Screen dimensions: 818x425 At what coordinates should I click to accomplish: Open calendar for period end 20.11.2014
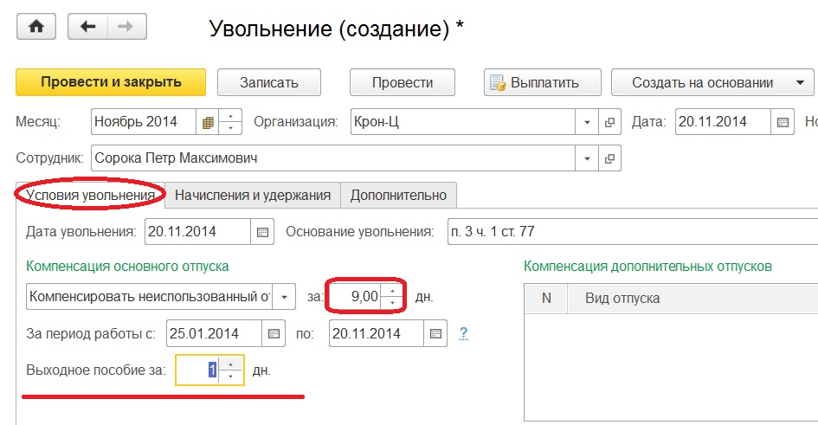(436, 332)
